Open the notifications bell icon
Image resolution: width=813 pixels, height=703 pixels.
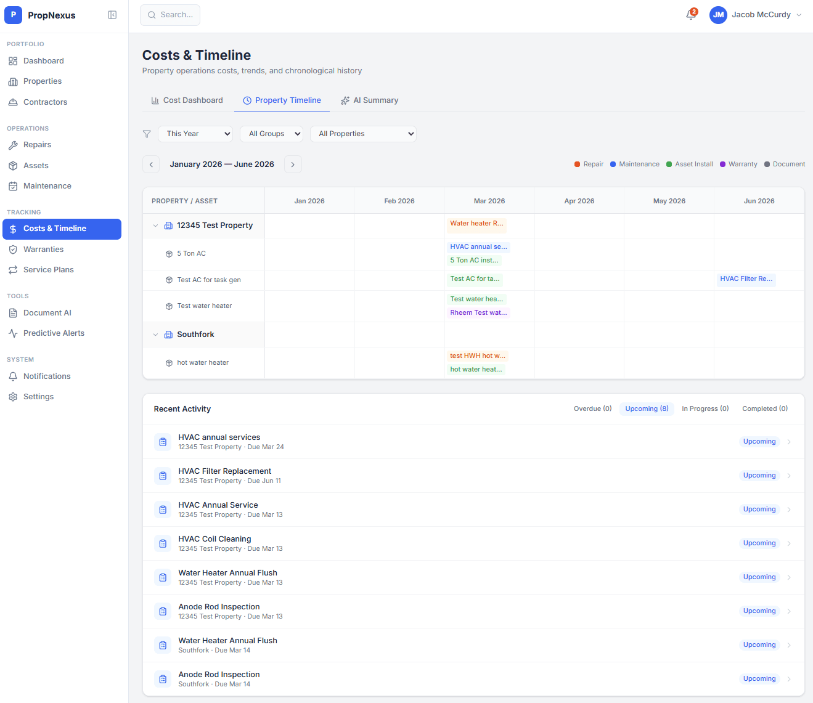690,14
